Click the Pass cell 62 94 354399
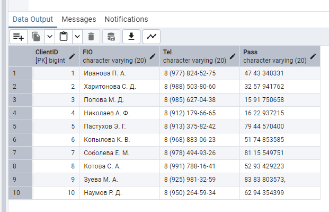 [280, 193]
